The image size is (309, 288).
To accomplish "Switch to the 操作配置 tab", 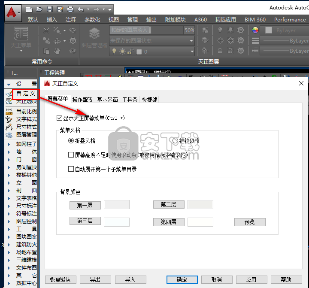I will 82,100.
